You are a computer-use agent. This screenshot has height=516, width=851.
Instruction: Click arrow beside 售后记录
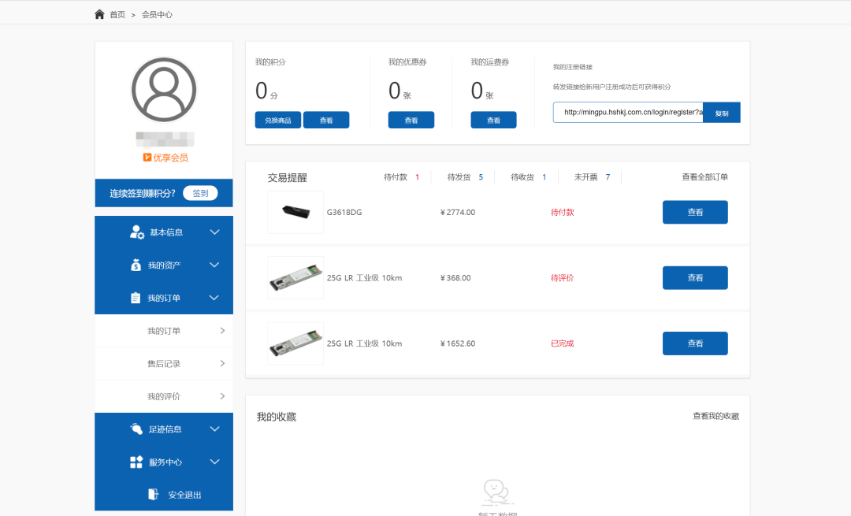coord(222,363)
